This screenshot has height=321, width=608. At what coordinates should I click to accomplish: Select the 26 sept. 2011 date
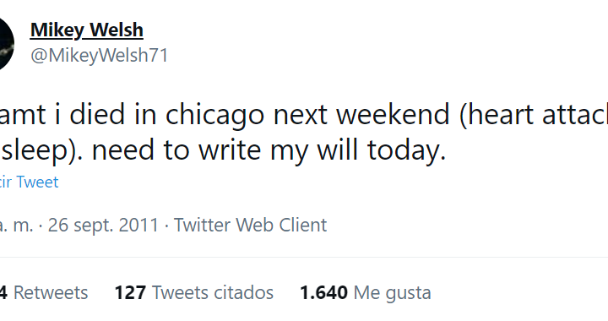(104, 226)
